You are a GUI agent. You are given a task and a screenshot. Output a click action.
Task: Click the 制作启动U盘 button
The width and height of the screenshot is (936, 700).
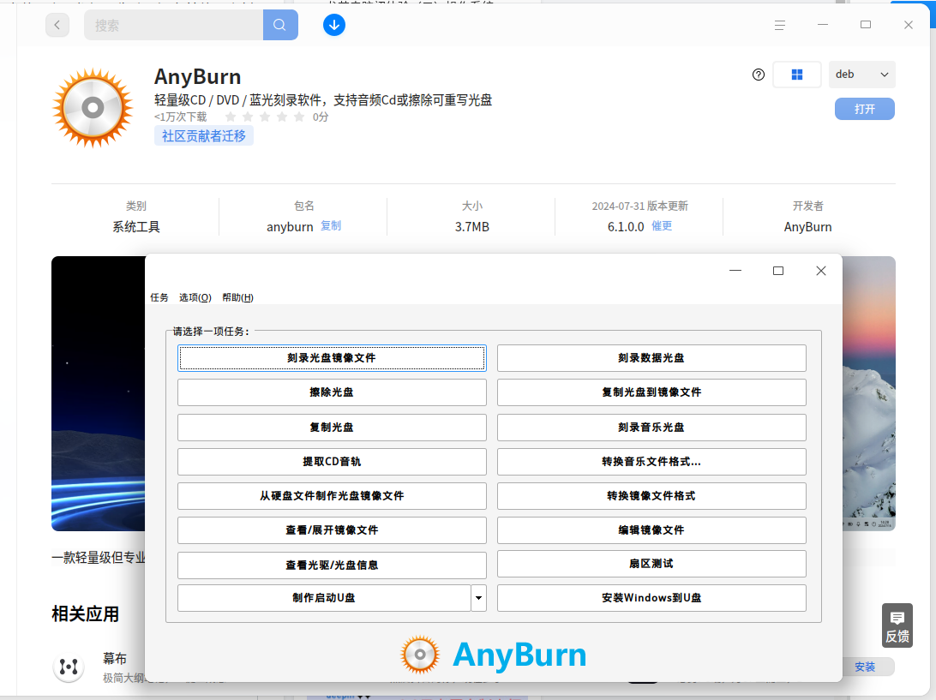324,598
